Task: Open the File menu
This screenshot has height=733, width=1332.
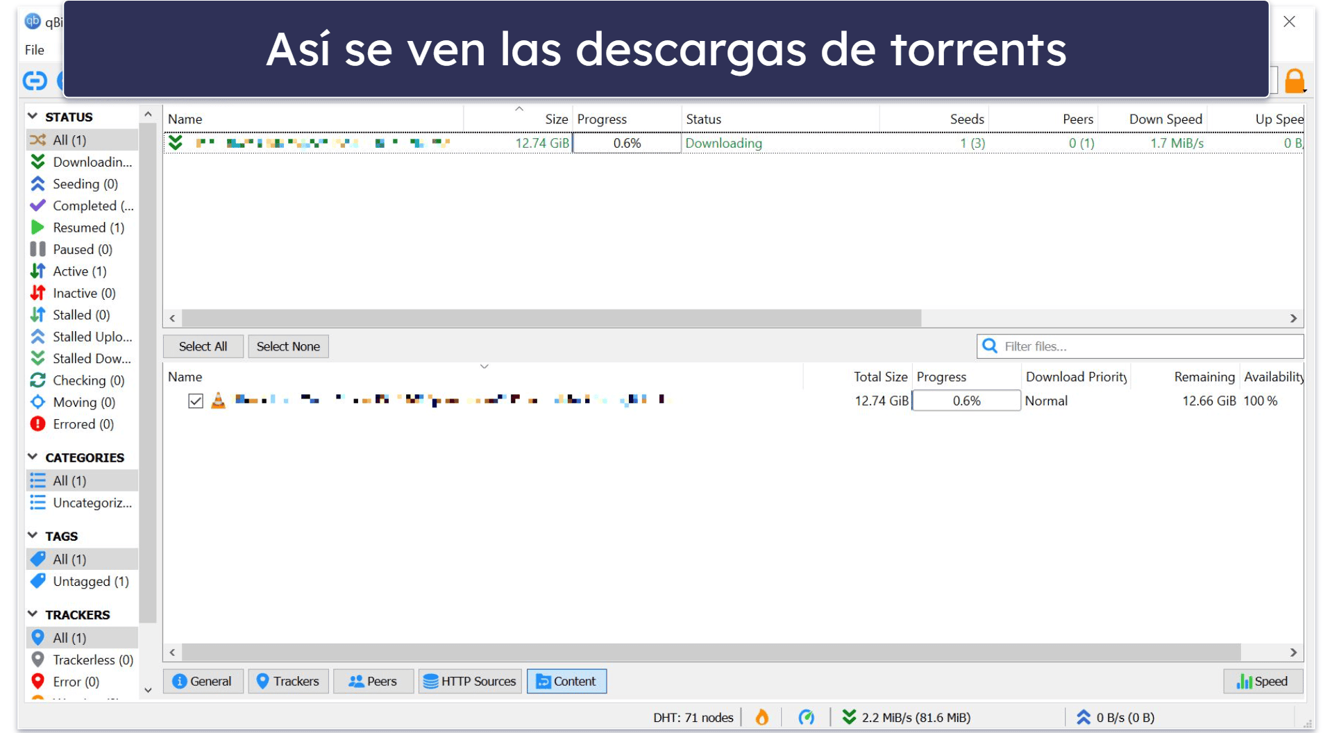Action: point(33,49)
